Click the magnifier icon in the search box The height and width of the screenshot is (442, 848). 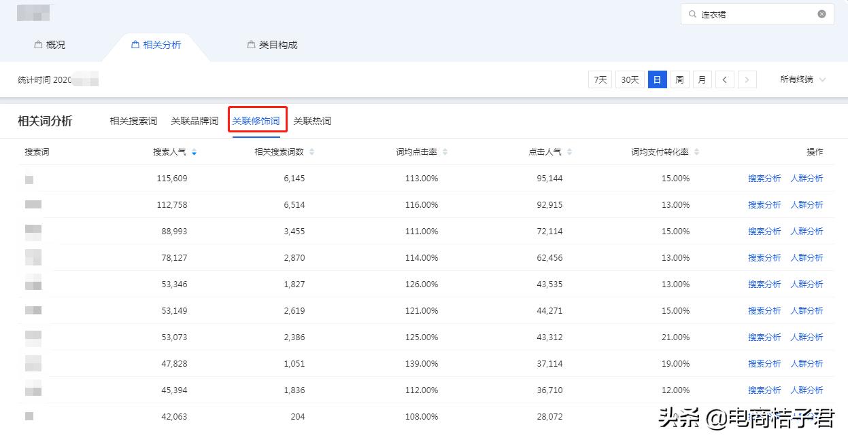[x=692, y=14]
